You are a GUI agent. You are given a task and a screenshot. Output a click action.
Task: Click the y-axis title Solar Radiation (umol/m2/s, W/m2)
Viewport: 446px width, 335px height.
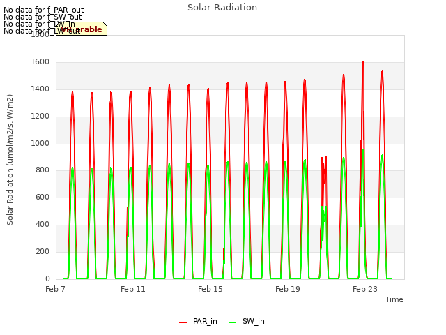point(10,160)
